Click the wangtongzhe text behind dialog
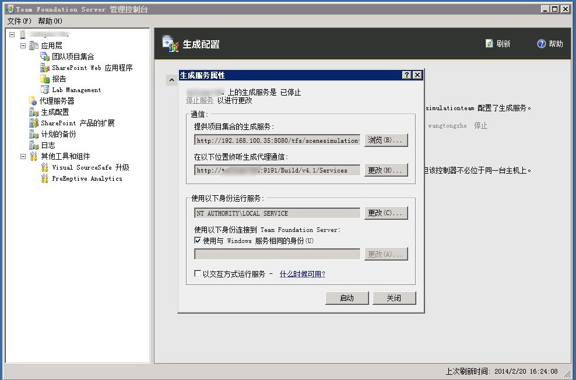Viewport: 576px width, 380px height. pyautogui.click(x=447, y=125)
